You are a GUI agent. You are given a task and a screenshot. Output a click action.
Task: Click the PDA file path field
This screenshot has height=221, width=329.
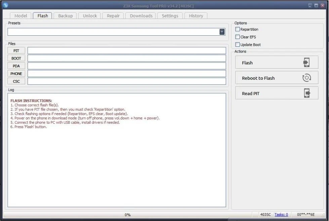127,66
